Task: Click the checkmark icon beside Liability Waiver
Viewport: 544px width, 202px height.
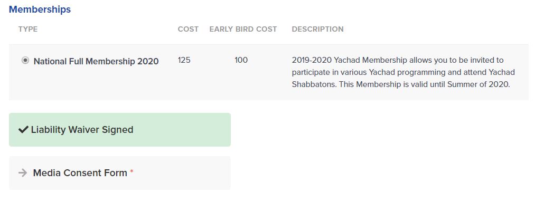Action: click(x=23, y=130)
